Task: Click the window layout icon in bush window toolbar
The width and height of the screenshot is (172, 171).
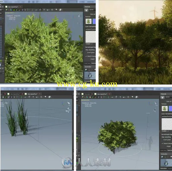Action: click(x=136, y=97)
